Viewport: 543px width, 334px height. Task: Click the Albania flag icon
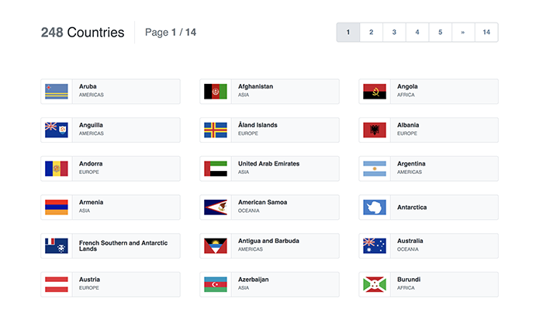point(375,130)
